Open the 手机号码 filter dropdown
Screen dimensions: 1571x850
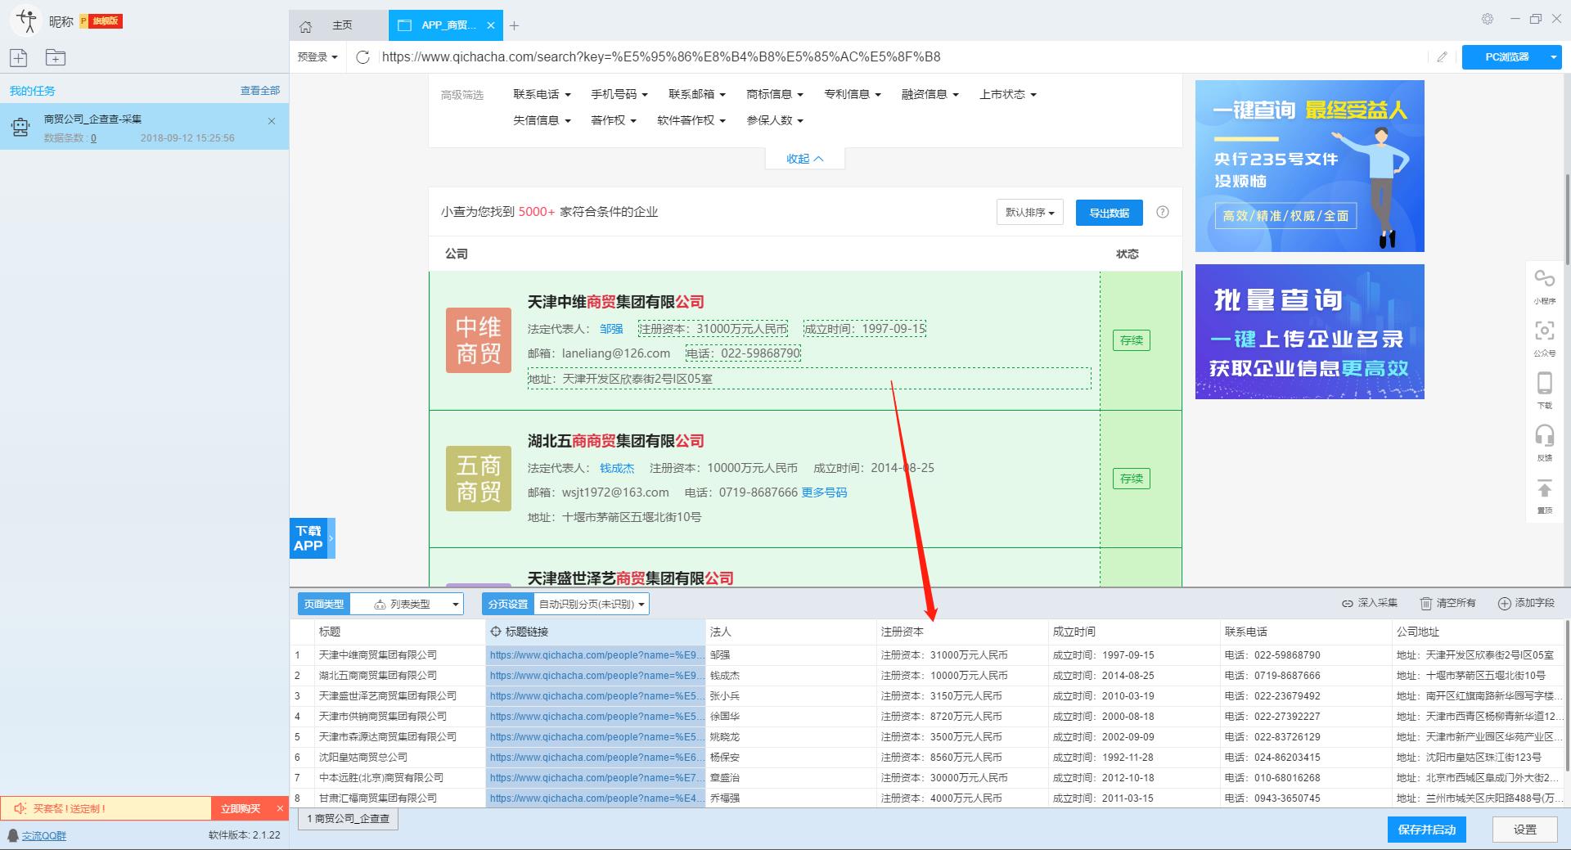tap(619, 94)
